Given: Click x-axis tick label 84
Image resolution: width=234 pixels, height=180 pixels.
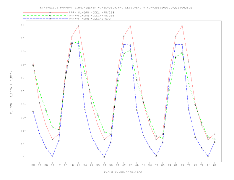Looking at the screenshot, I should [x=214, y=165].
